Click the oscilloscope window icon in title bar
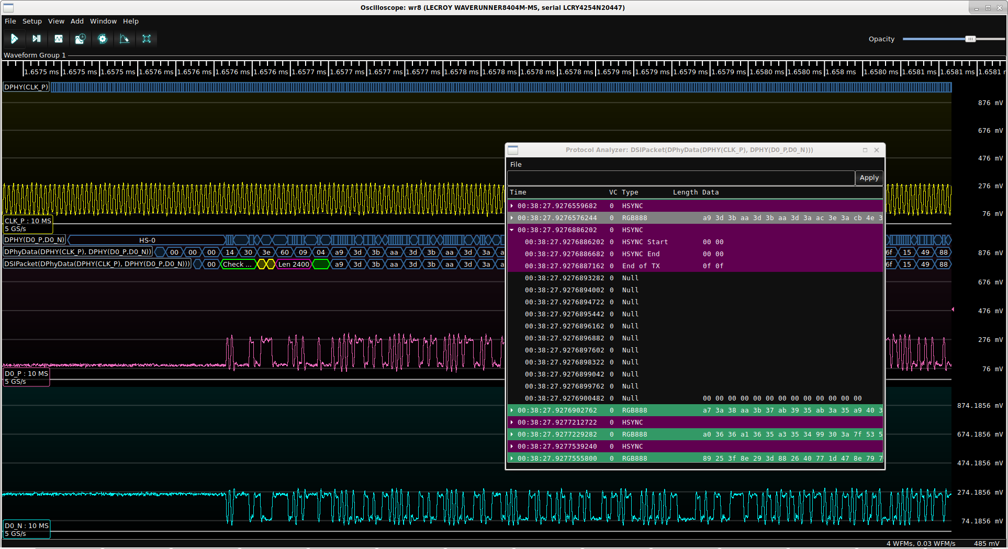1008x549 pixels. [8, 8]
